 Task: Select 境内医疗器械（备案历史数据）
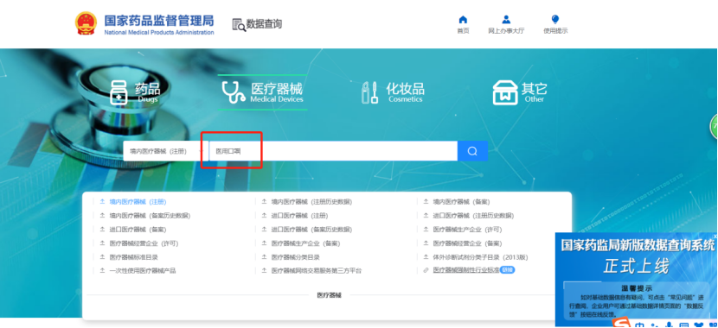(x=150, y=216)
